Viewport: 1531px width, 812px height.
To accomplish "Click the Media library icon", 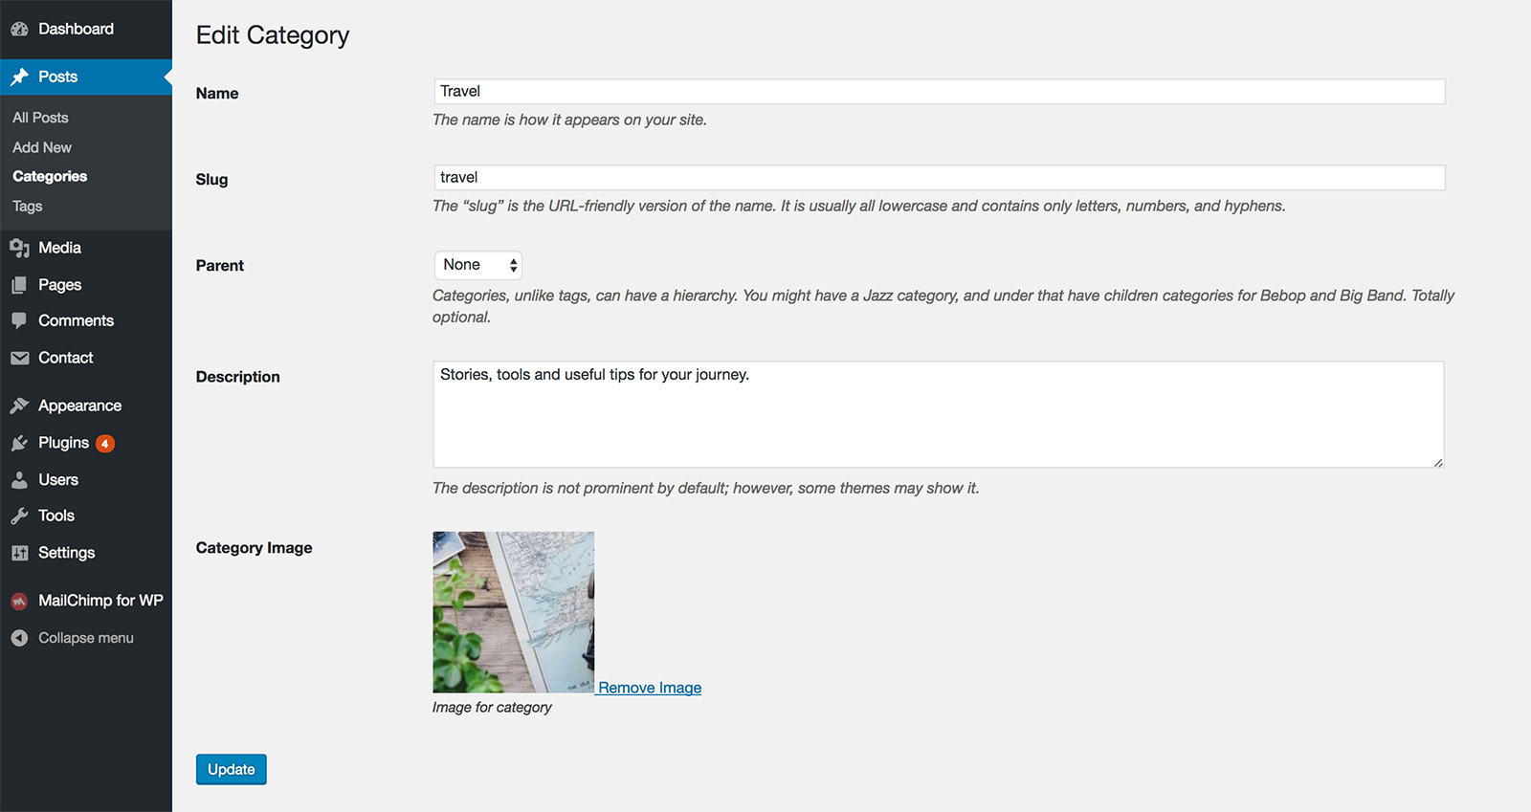I will coord(19,249).
